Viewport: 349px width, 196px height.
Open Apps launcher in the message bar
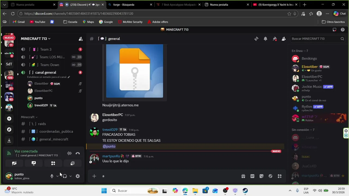(279, 176)
